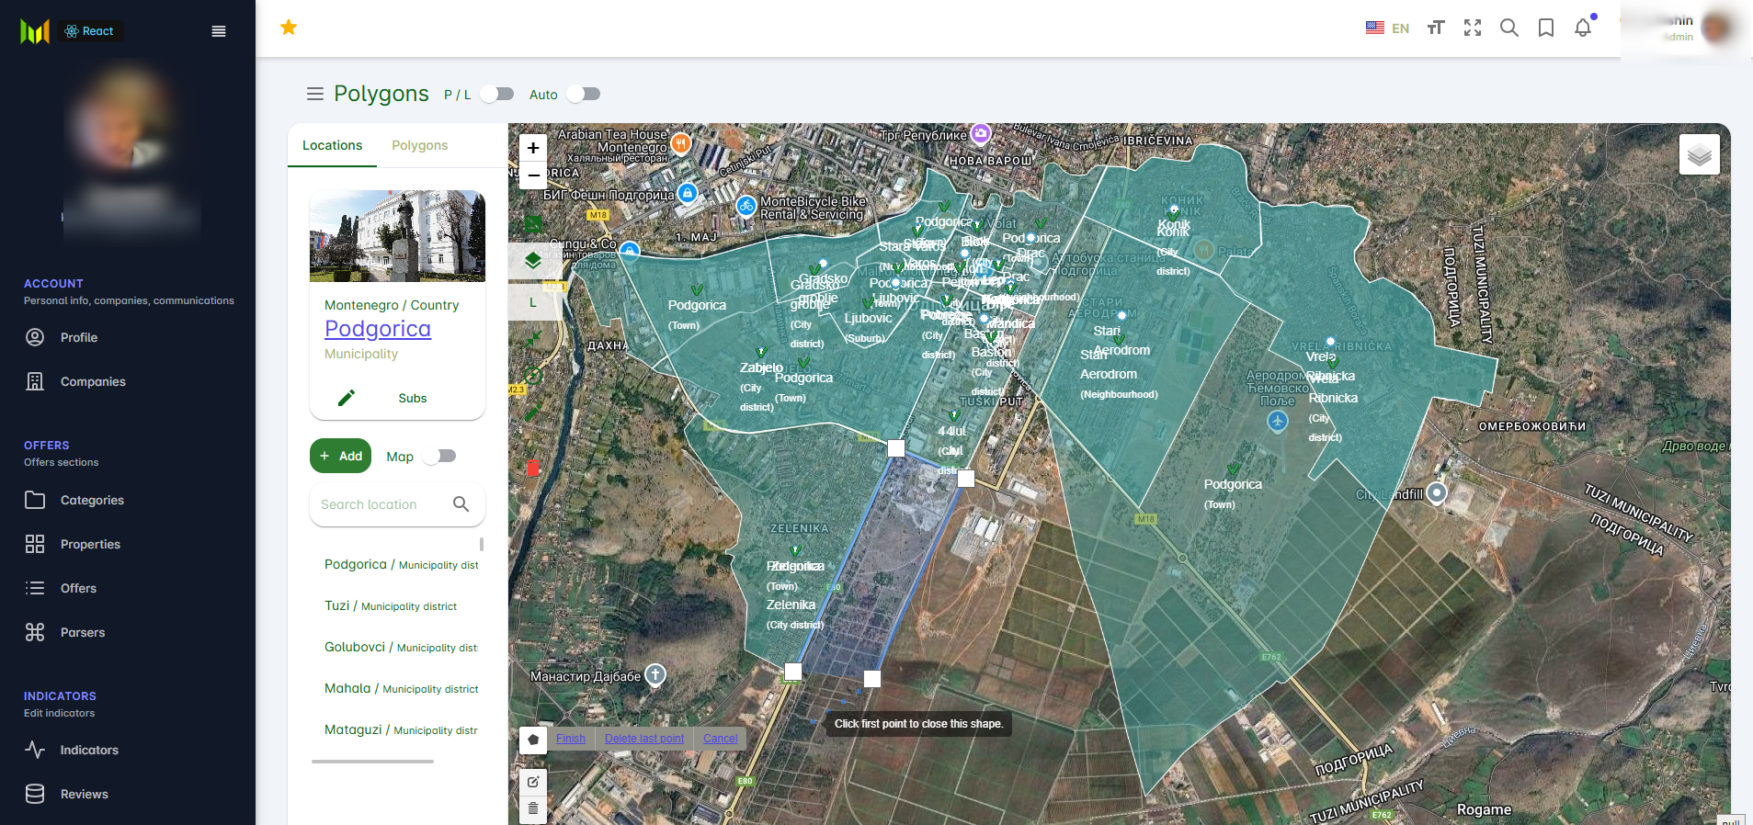Viewport: 1753px width, 825px height.
Task: Select the L map tool button
Action: pos(533,302)
